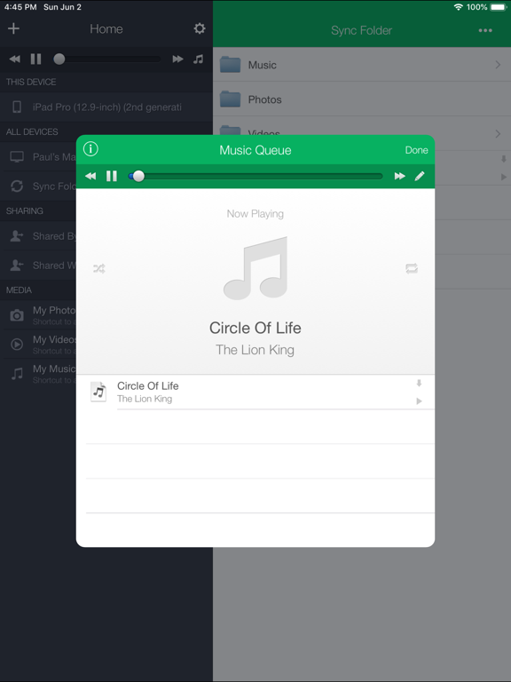Click the Photos folder icon
Screen dimensions: 511x682
click(230, 99)
